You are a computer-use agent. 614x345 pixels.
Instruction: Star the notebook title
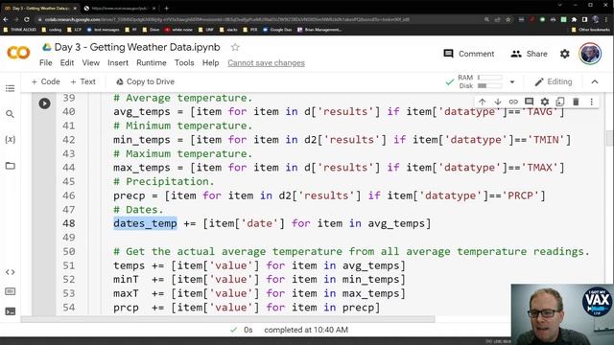coord(235,47)
